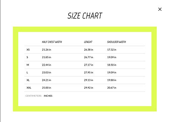The height and width of the screenshot is (122, 169).
Task: Click the 24.21 in chest value
Action: point(47,80)
